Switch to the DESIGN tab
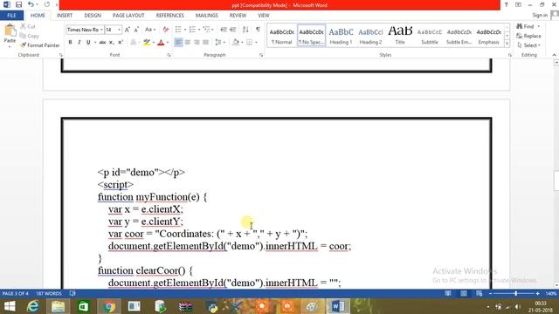This screenshot has width=559, height=314. click(93, 16)
